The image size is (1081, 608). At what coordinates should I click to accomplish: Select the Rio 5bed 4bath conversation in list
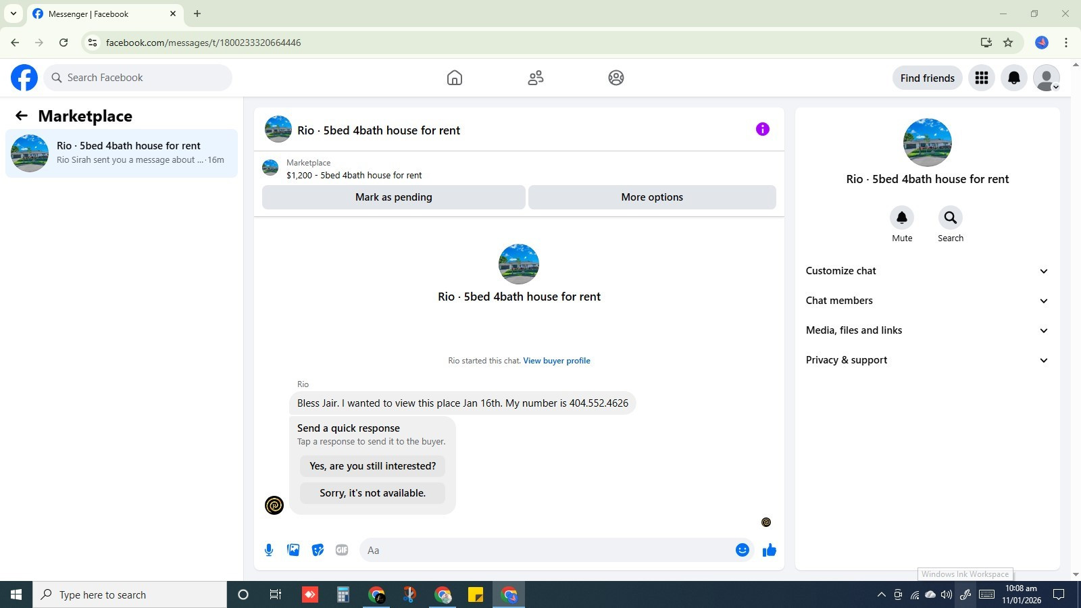(122, 153)
